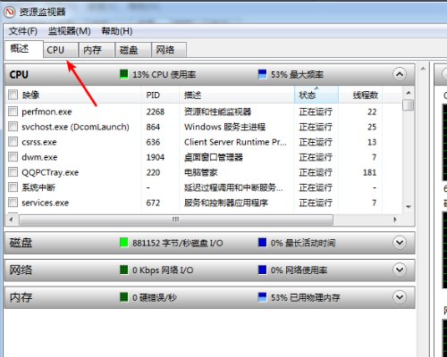Select the csrss.exe process name

39,142
